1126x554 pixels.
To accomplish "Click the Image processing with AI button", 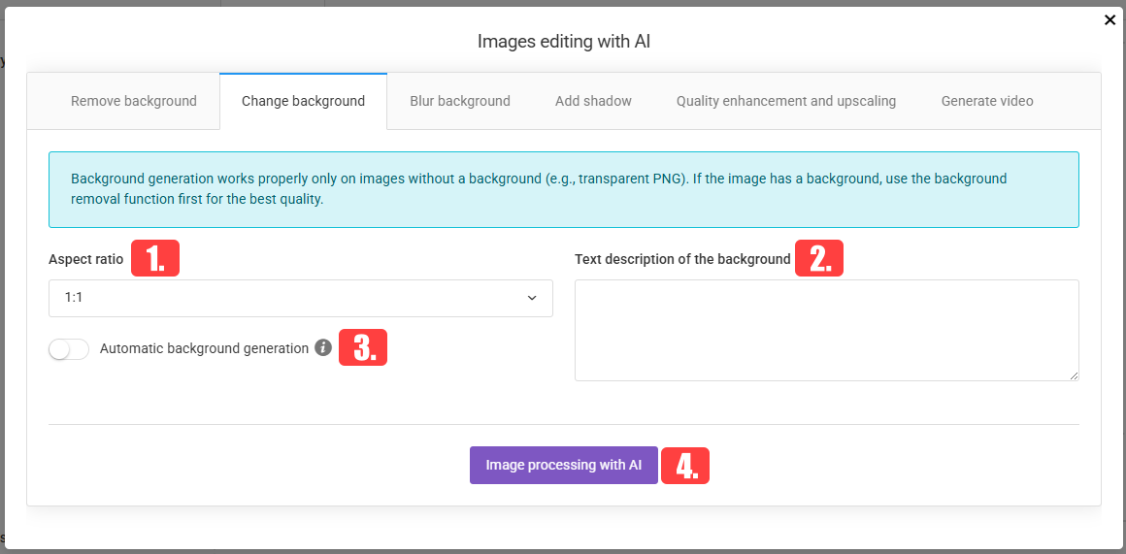I will (564, 465).
